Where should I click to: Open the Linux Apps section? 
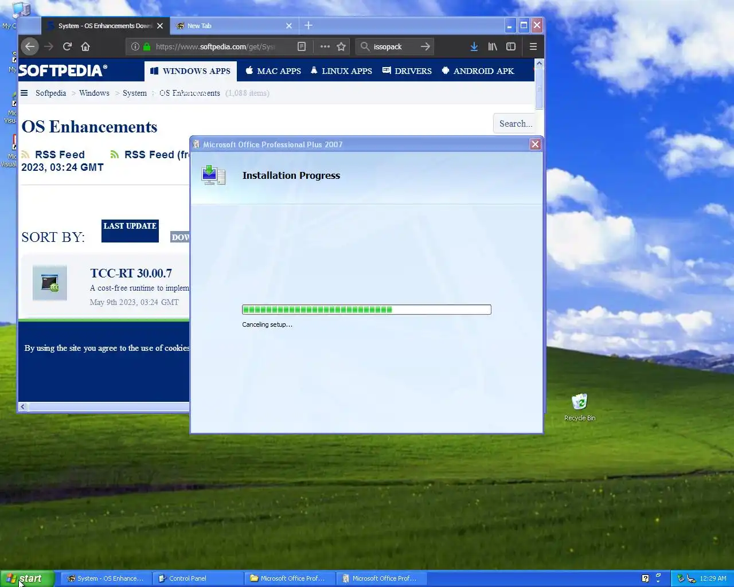pos(341,71)
